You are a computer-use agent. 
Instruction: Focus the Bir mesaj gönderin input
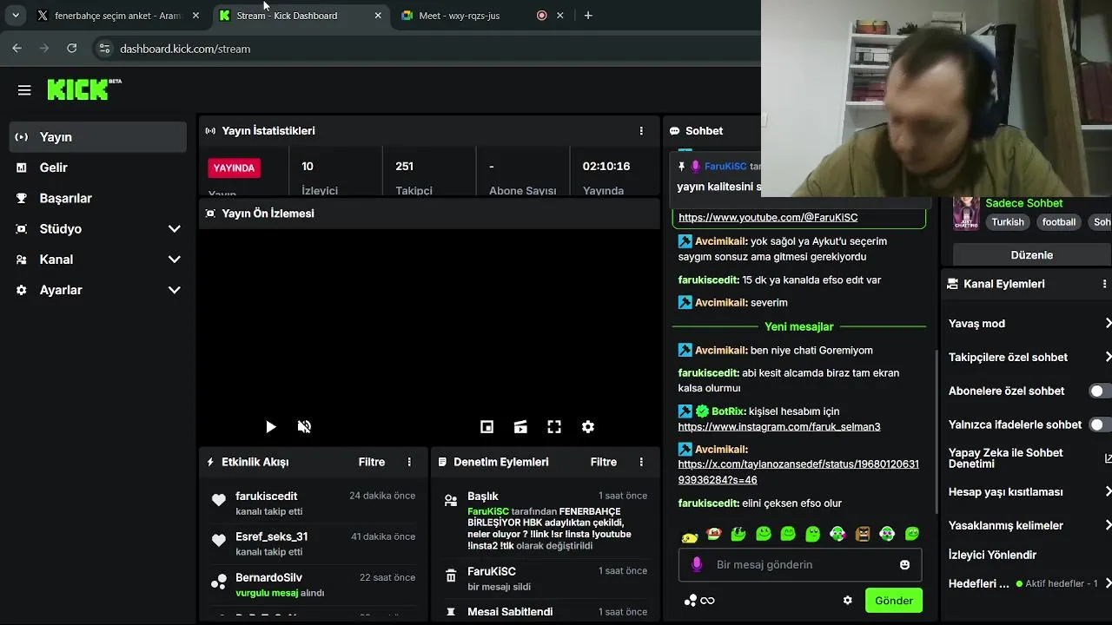(800, 564)
